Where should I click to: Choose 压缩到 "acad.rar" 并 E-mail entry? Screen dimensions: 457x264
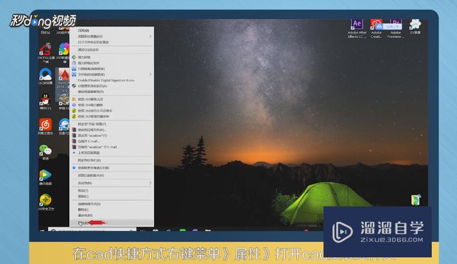pyautogui.click(x=112, y=147)
